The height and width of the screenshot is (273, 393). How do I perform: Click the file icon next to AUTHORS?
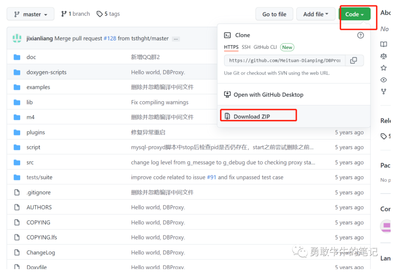pos(17,207)
